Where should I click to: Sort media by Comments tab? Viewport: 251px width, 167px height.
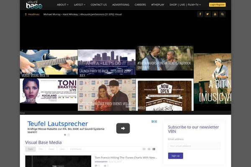click(x=76, y=149)
